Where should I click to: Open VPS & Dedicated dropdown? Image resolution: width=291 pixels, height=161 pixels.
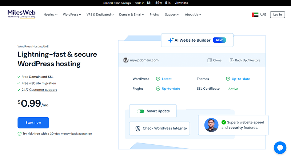100,14
